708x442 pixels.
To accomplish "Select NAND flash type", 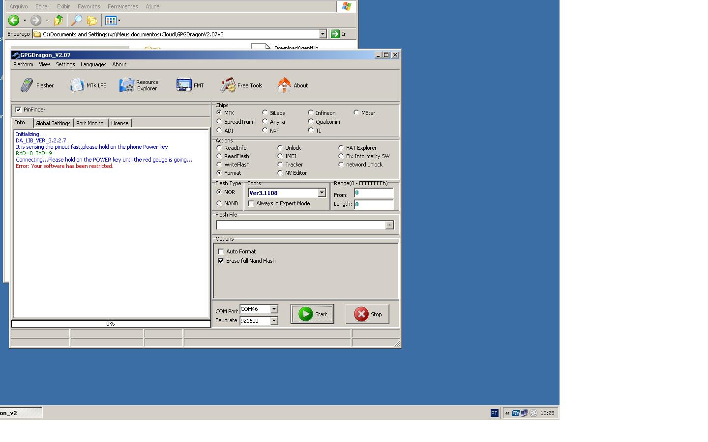I will 219,203.
